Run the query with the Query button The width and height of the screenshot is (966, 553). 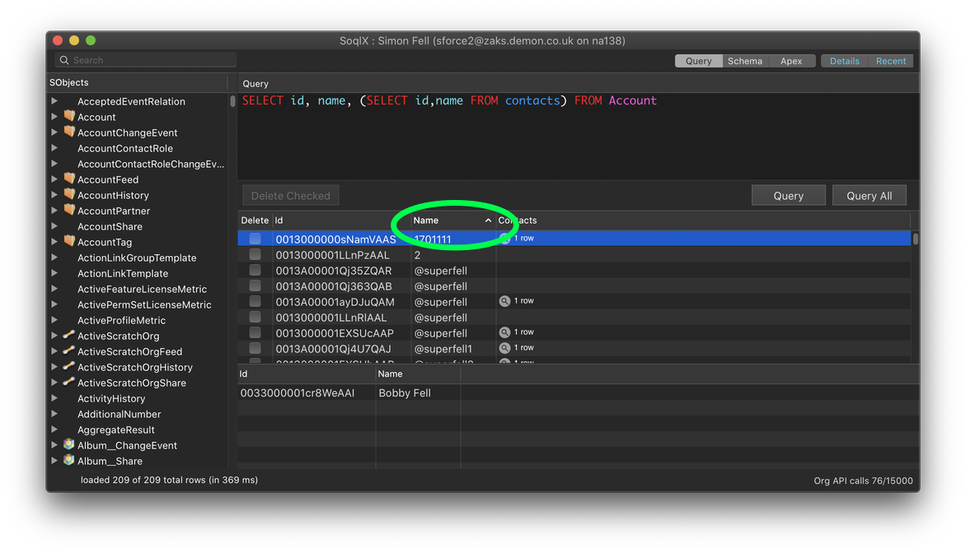pyautogui.click(x=789, y=196)
